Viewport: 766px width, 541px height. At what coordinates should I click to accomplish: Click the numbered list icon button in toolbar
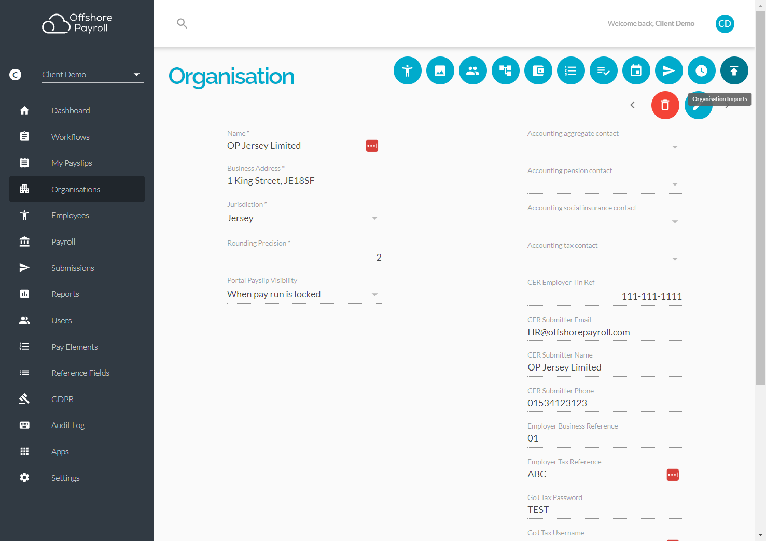coord(571,70)
